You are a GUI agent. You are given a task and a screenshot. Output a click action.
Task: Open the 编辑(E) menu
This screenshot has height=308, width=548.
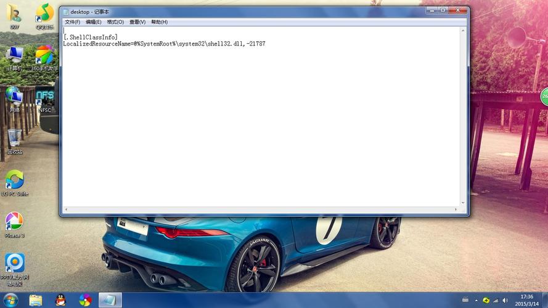(x=94, y=22)
